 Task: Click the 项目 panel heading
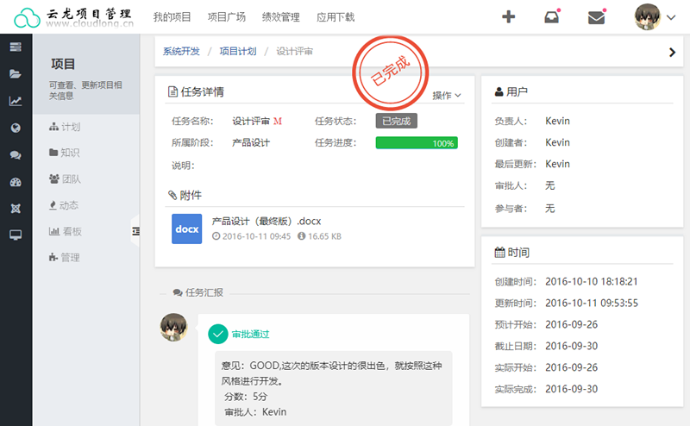pyautogui.click(x=63, y=65)
